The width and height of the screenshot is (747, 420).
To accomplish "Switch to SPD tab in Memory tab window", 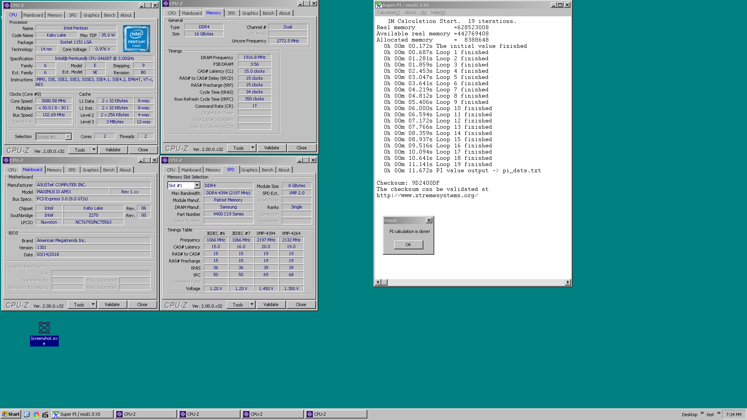I will point(231,13).
